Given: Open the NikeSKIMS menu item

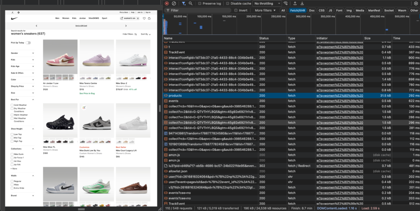Looking at the screenshot, I should tap(94, 18).
